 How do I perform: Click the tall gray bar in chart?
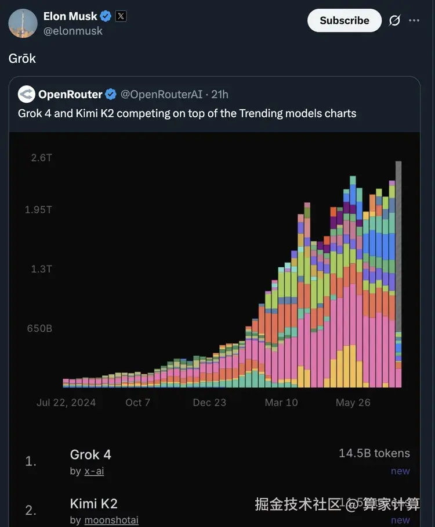[398, 244]
